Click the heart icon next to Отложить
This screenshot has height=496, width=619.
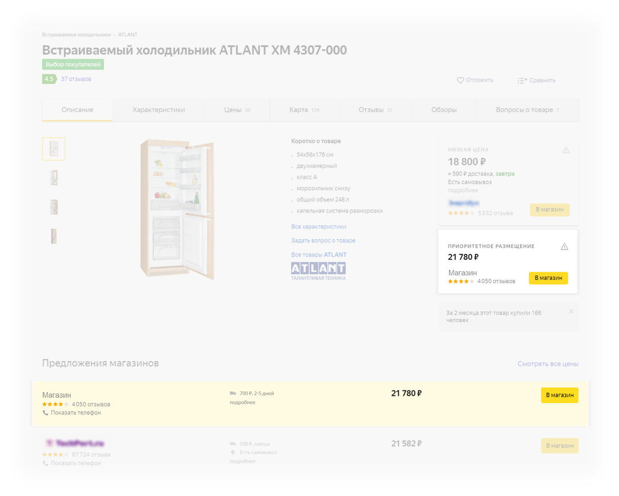[x=460, y=80]
